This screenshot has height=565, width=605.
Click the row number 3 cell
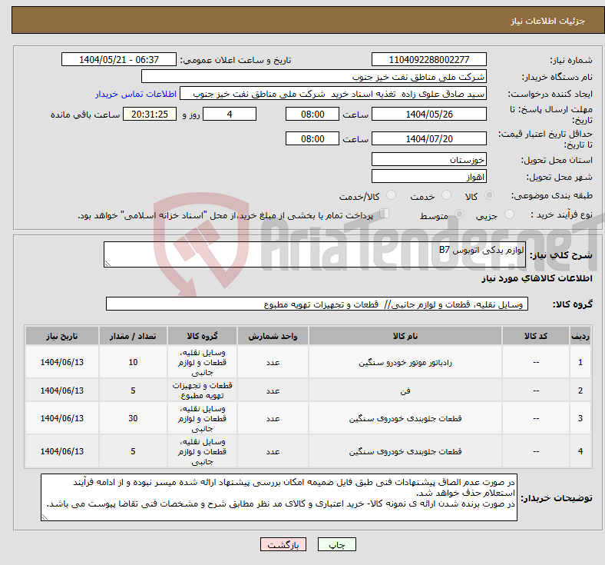pos(580,418)
